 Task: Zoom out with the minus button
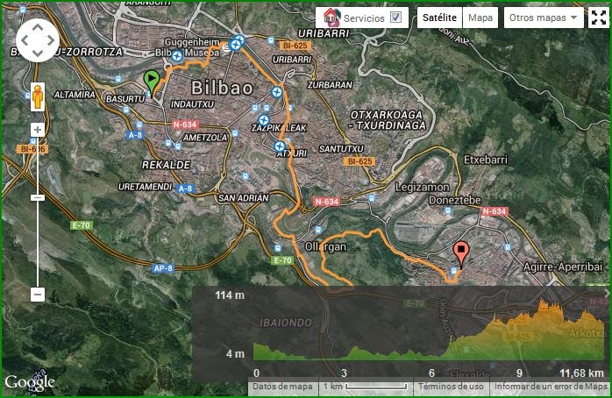38,295
